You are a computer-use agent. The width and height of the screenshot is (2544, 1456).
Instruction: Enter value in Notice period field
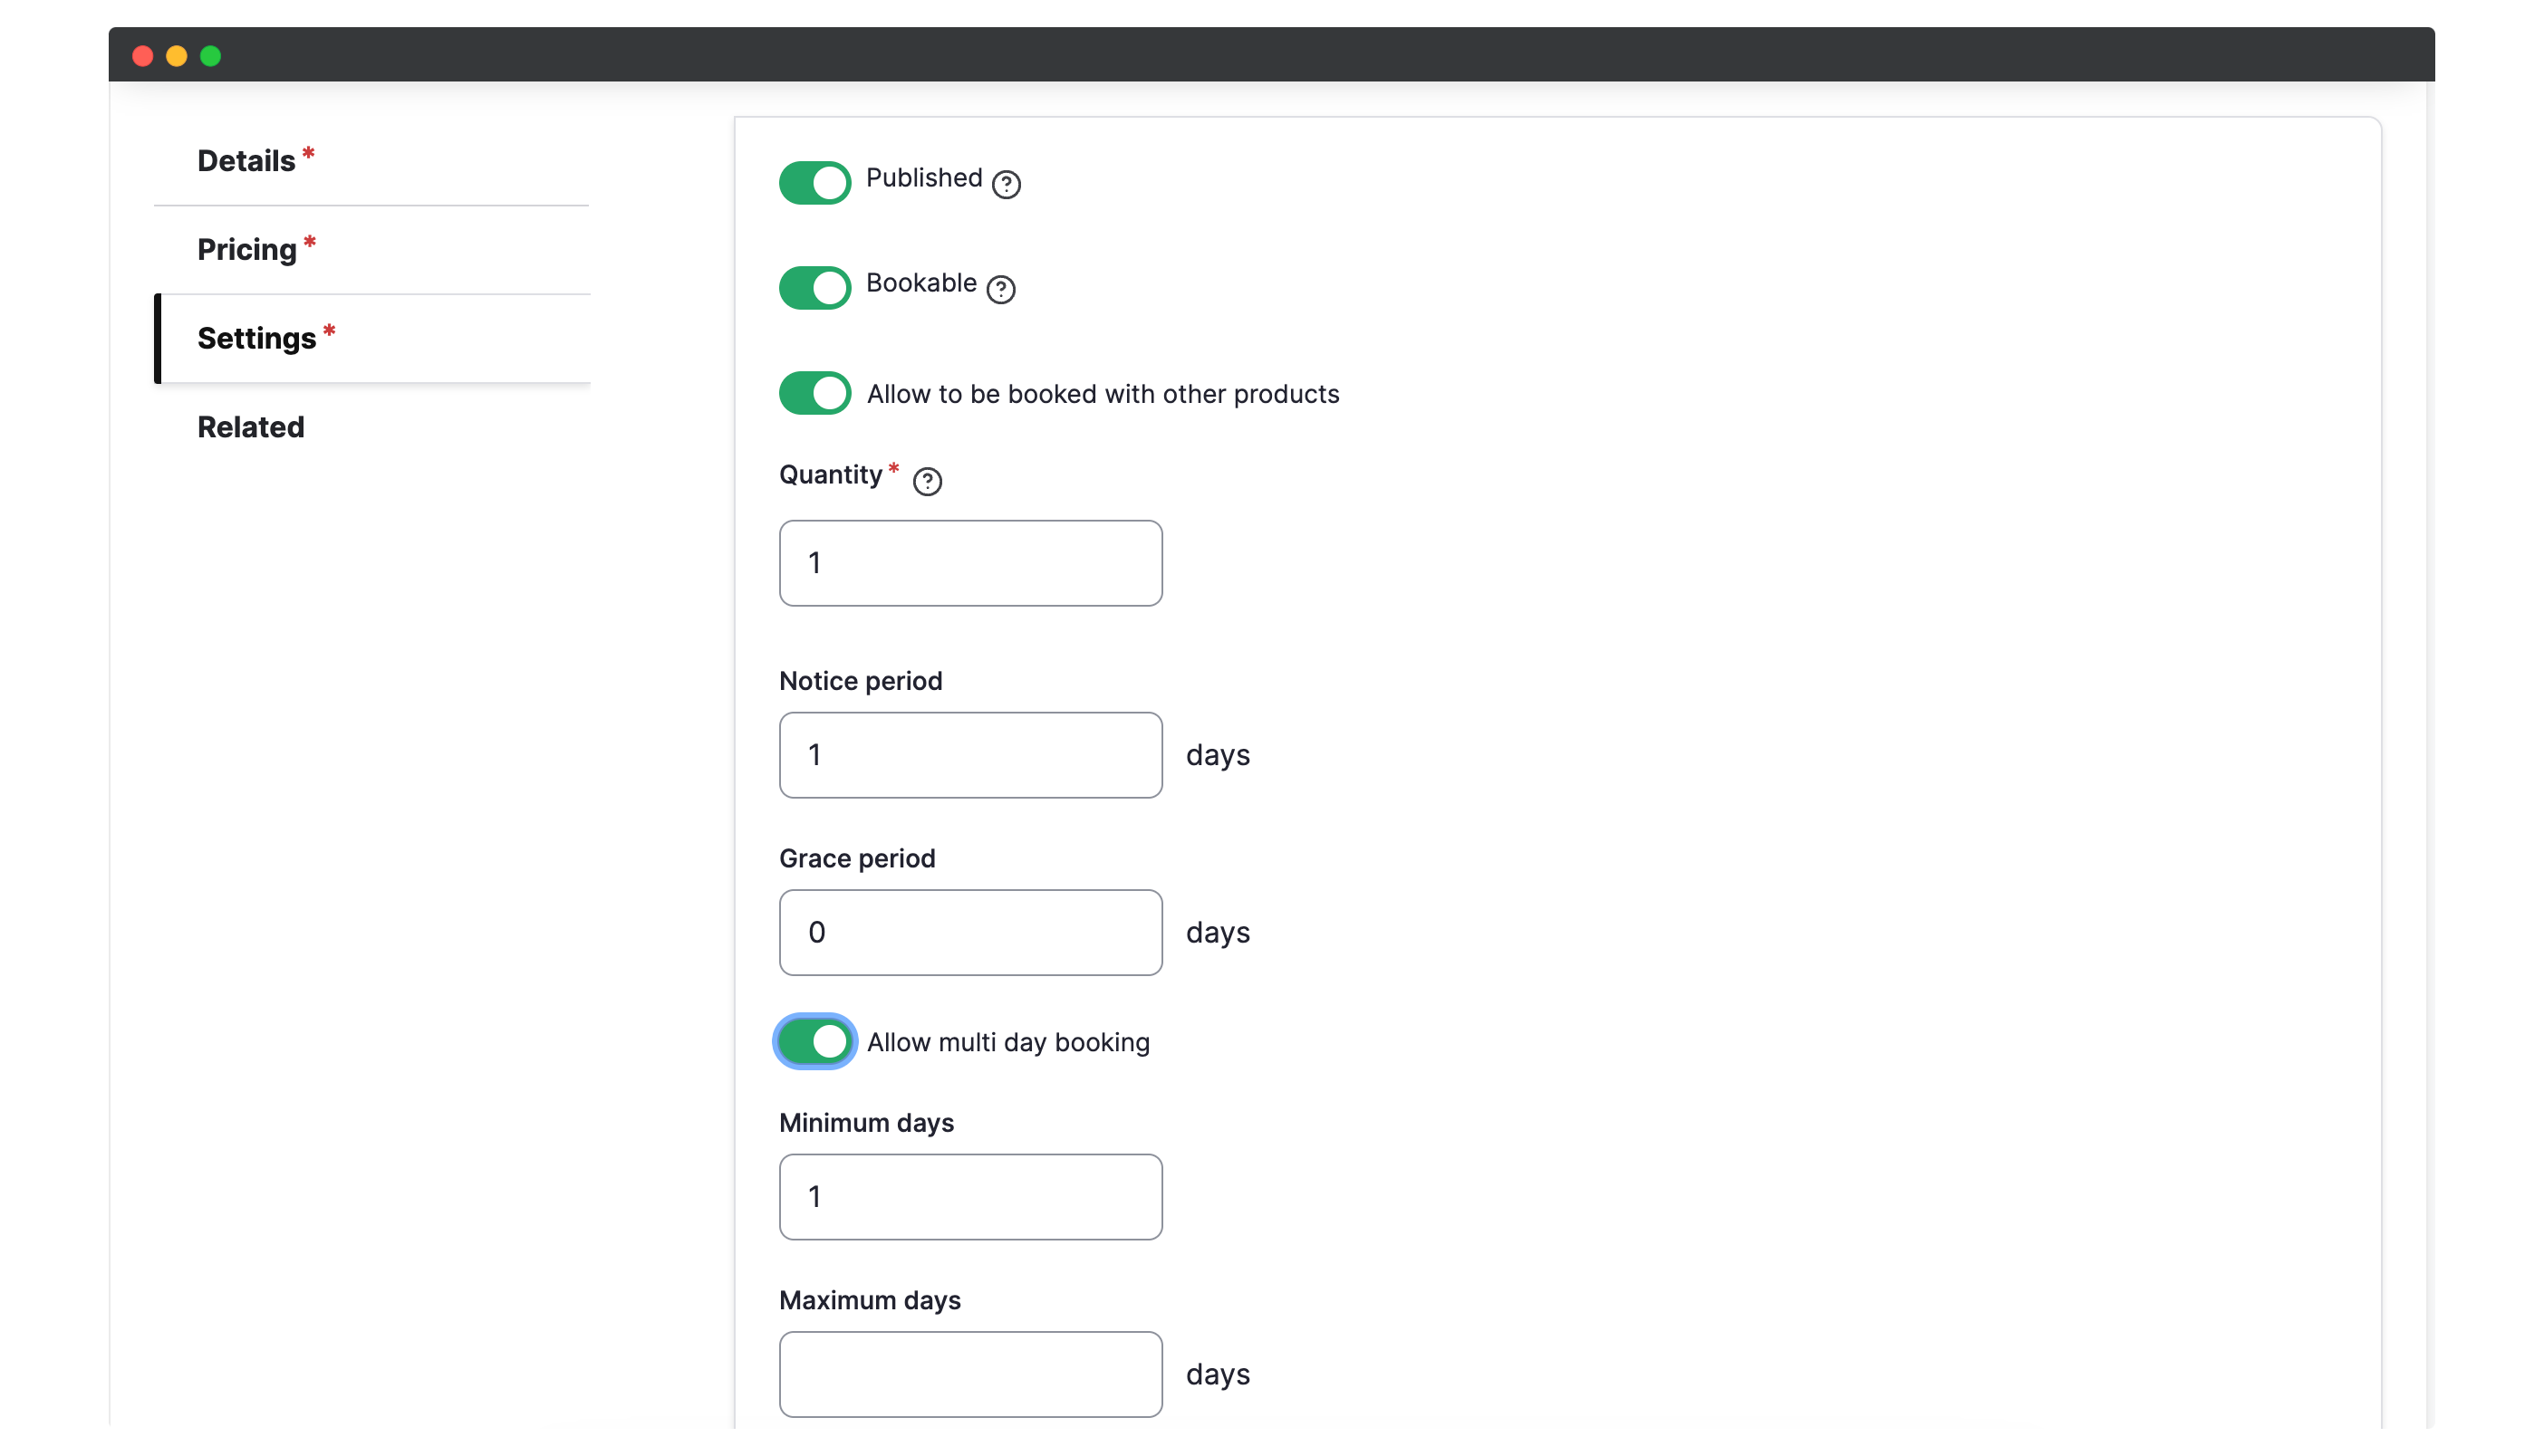tap(969, 754)
